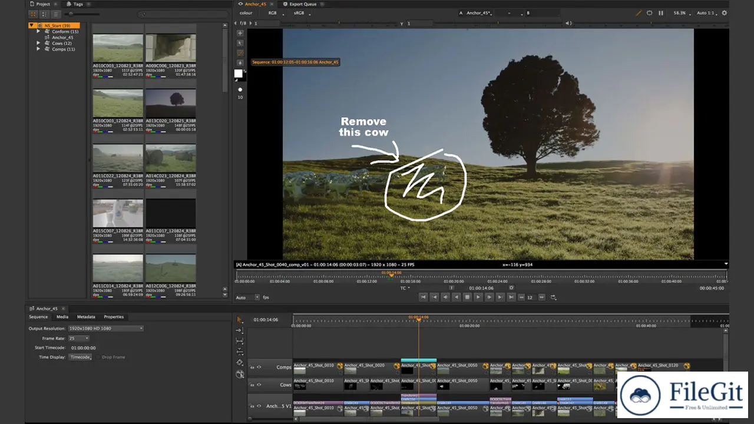
Task: Toggle viewer annotations pen icon
Action: pos(640,13)
